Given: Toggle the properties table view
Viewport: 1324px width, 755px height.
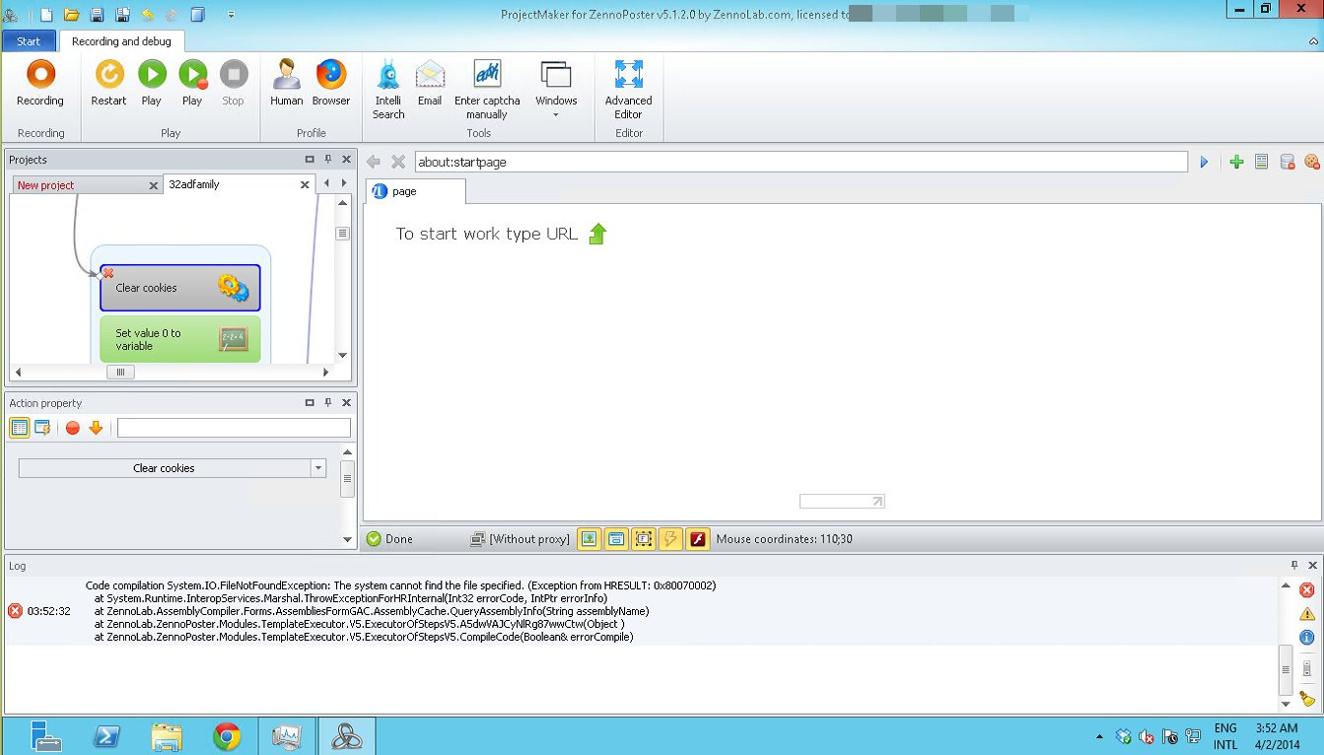Looking at the screenshot, I should [x=19, y=428].
